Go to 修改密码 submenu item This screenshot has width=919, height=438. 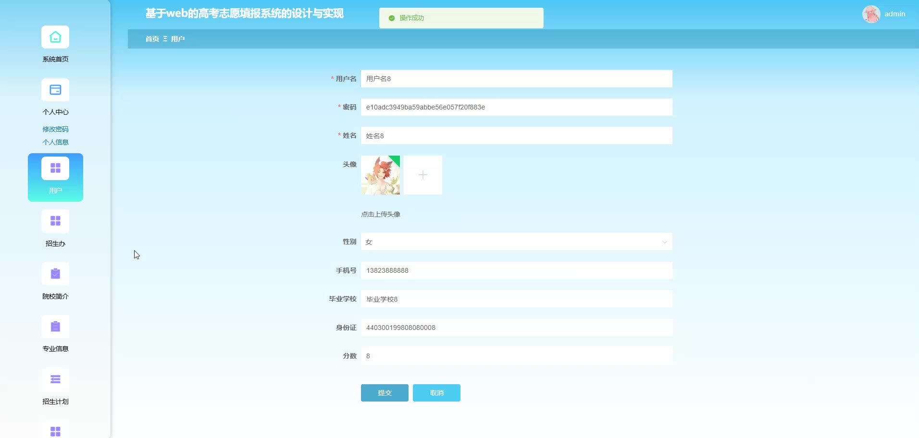55,129
